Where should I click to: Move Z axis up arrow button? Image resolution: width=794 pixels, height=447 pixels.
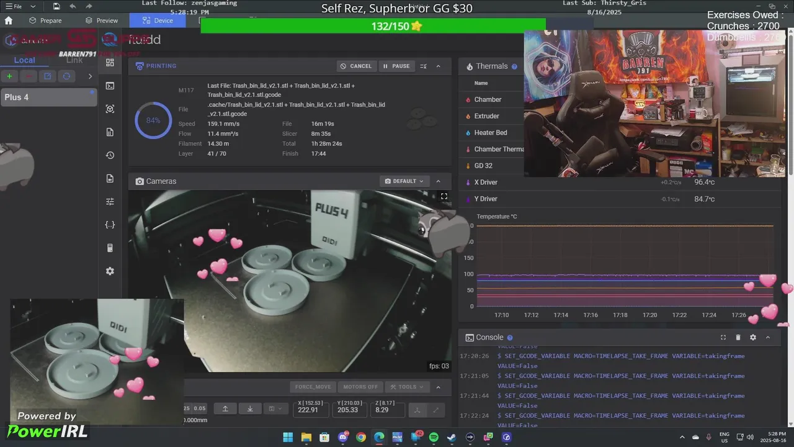225,409
